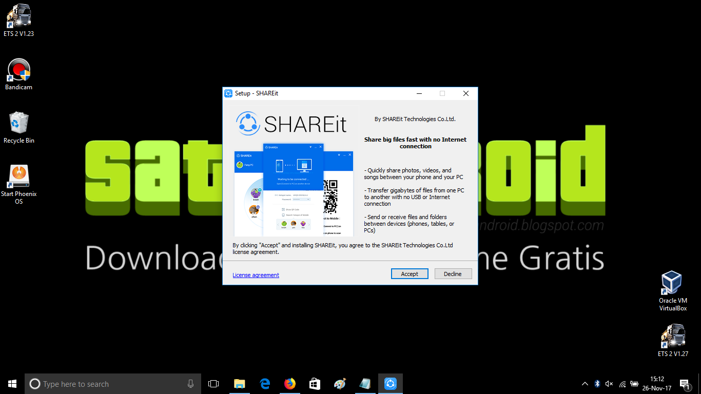Launch Firefox from the taskbar

(x=290, y=384)
